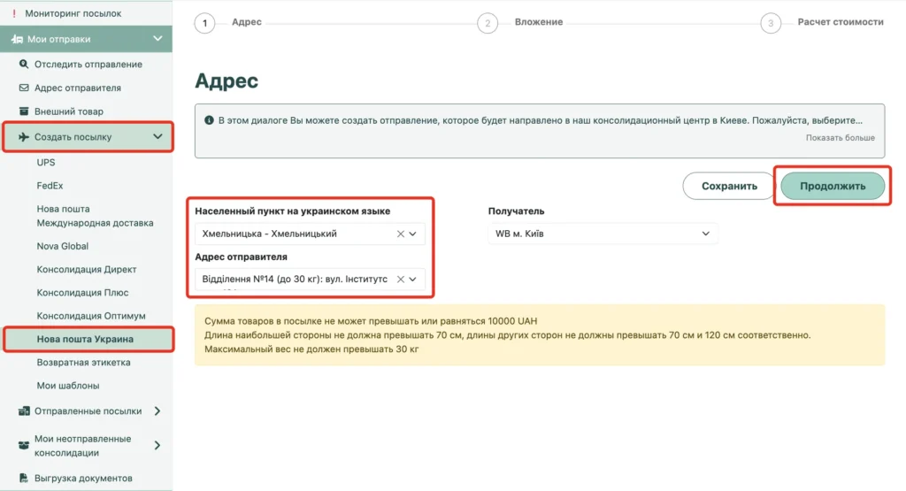
Task: Click the Адрес page heading
Action: click(226, 81)
